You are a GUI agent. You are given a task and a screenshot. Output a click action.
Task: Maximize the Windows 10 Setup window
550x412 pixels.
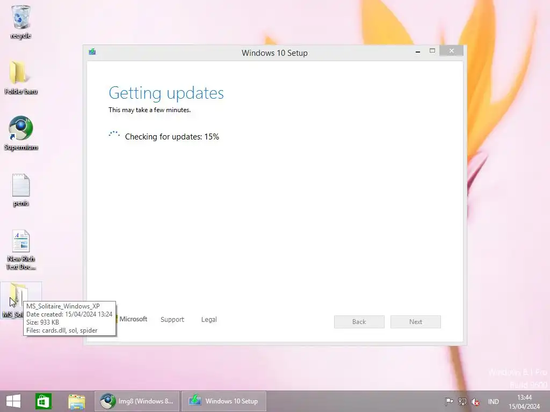tap(432, 51)
